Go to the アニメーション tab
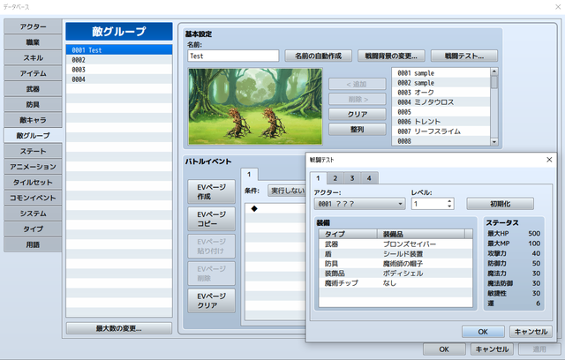 click(33, 167)
